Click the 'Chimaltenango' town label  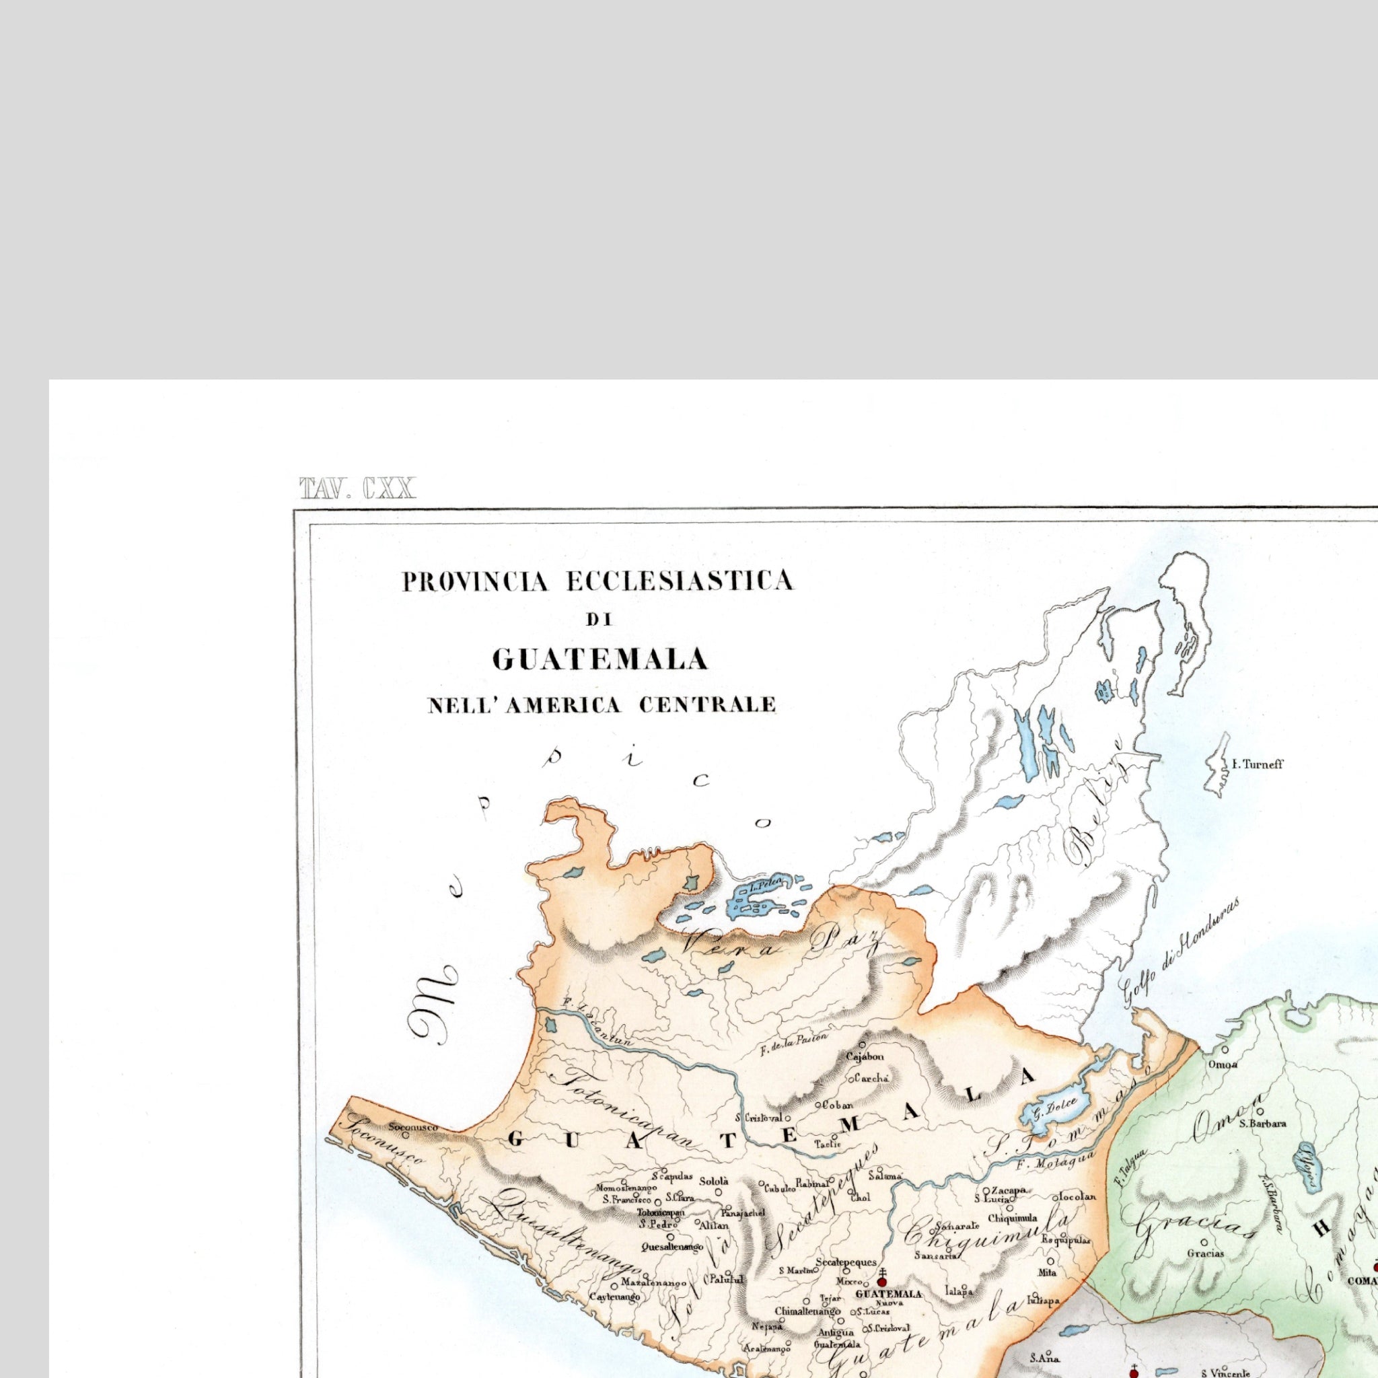(x=808, y=1311)
